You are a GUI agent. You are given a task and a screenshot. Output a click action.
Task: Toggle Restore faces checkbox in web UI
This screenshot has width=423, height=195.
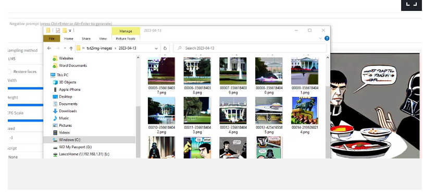coord(9,71)
